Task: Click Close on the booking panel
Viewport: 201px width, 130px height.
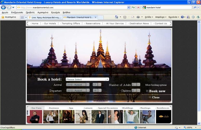Action: click(x=154, y=97)
